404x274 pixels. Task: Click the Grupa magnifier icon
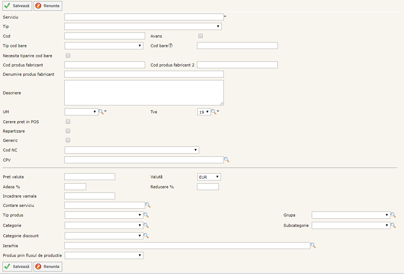393,215
